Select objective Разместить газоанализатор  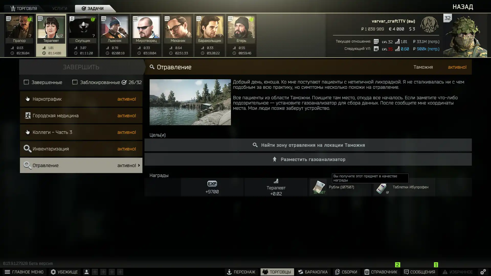[308, 159]
